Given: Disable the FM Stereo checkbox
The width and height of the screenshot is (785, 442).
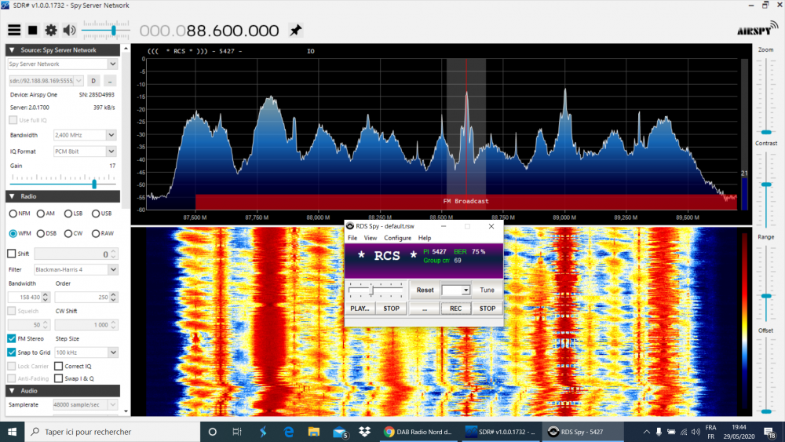Looking at the screenshot, I should pyautogui.click(x=12, y=339).
